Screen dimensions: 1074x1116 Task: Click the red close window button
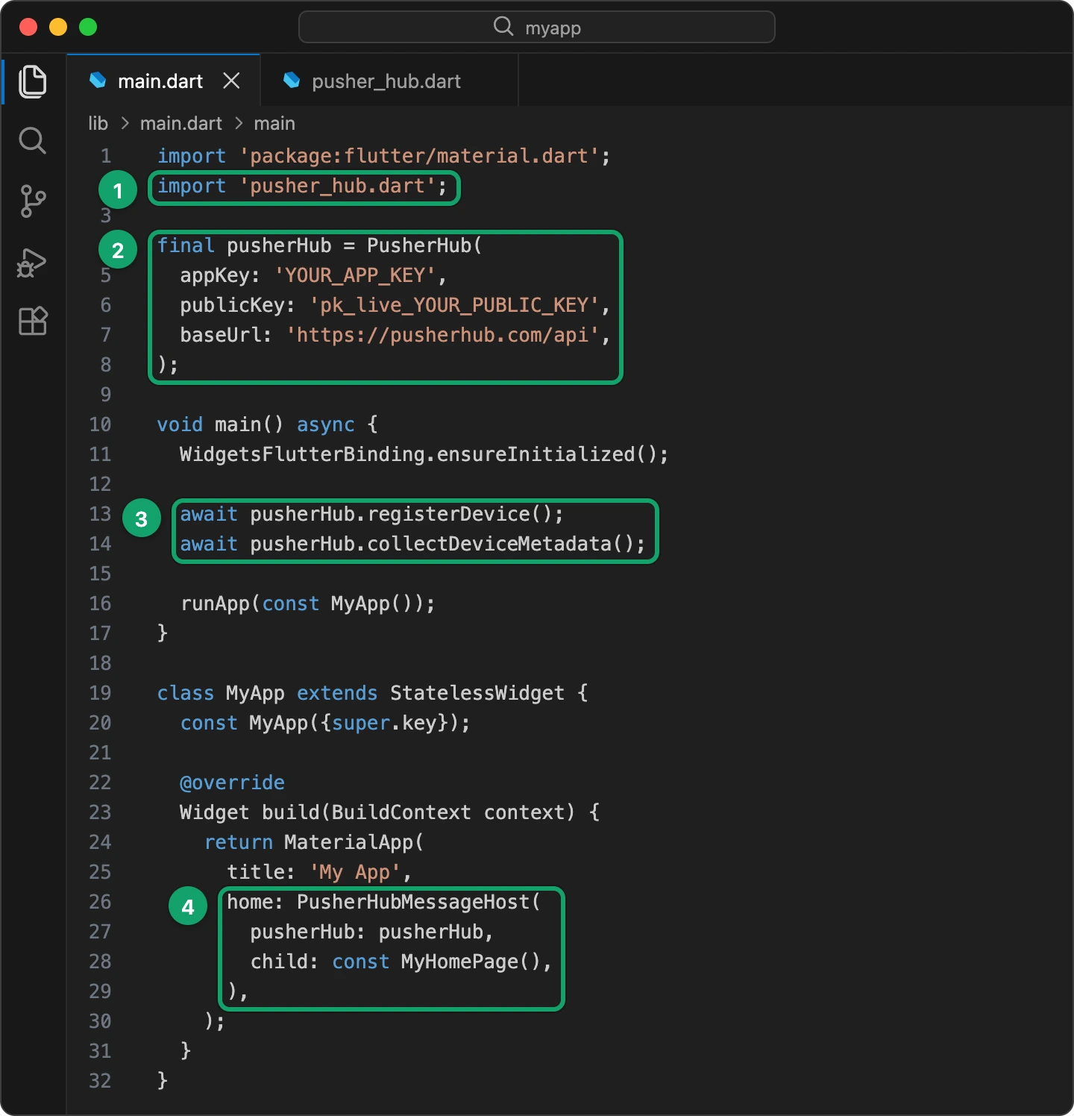(x=28, y=27)
